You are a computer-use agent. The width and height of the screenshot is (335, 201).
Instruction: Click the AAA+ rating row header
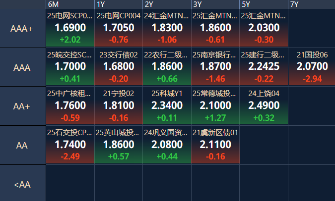pyautogui.click(x=22, y=29)
